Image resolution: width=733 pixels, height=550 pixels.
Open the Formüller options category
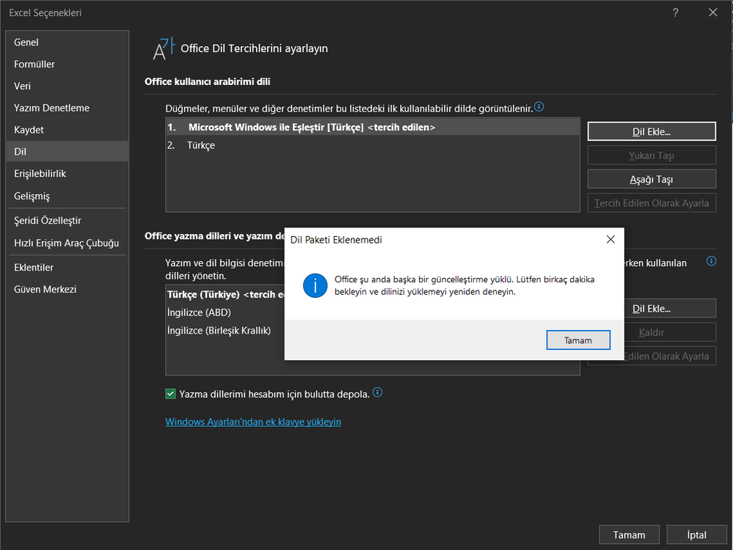tap(68, 64)
